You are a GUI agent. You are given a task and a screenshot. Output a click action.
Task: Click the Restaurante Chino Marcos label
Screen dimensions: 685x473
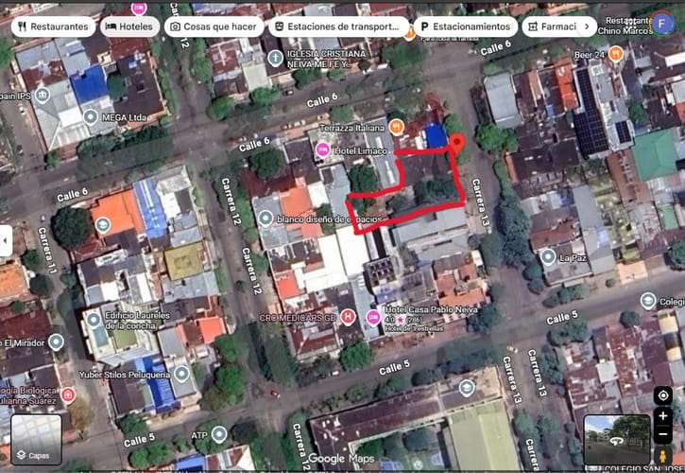click(625, 26)
